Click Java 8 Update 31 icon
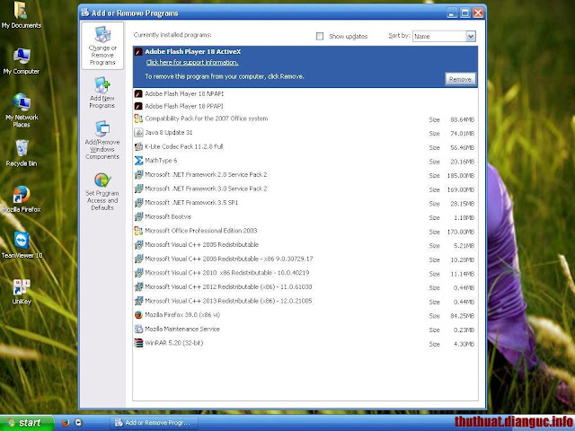Screen dimensions: 575x431 [x=138, y=132]
